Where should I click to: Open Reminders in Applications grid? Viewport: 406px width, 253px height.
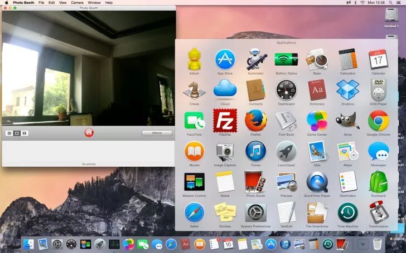pos(347,182)
